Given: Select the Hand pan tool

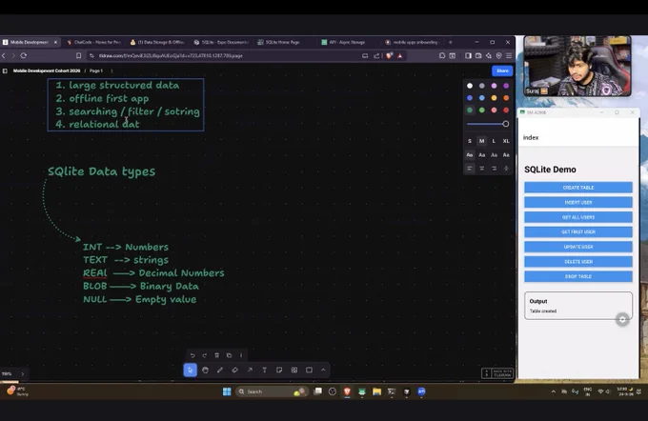Looking at the screenshot, I should (206, 371).
